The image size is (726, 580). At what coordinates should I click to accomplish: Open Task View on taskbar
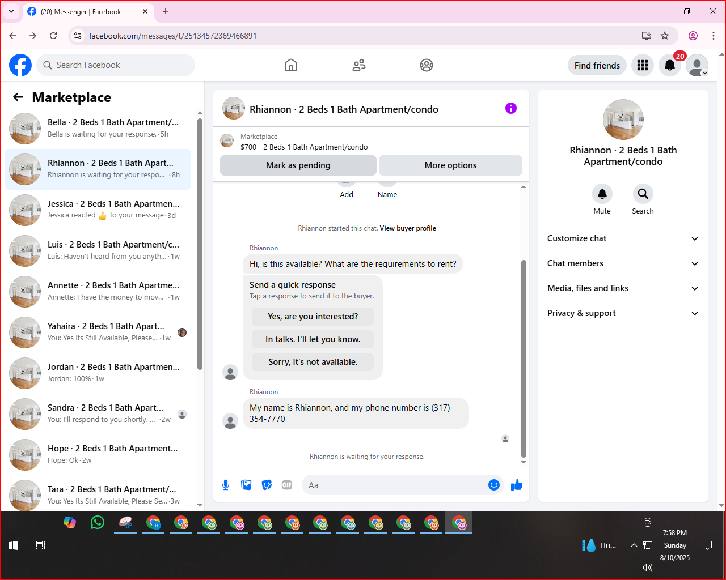click(40, 545)
